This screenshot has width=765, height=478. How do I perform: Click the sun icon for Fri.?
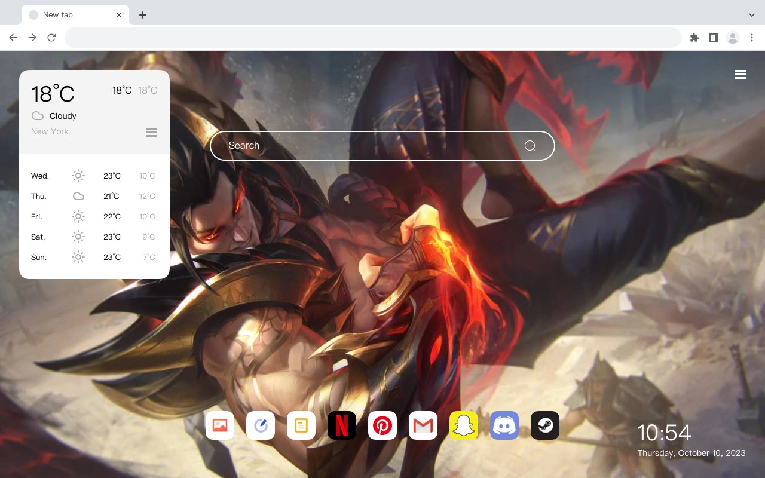[78, 216]
